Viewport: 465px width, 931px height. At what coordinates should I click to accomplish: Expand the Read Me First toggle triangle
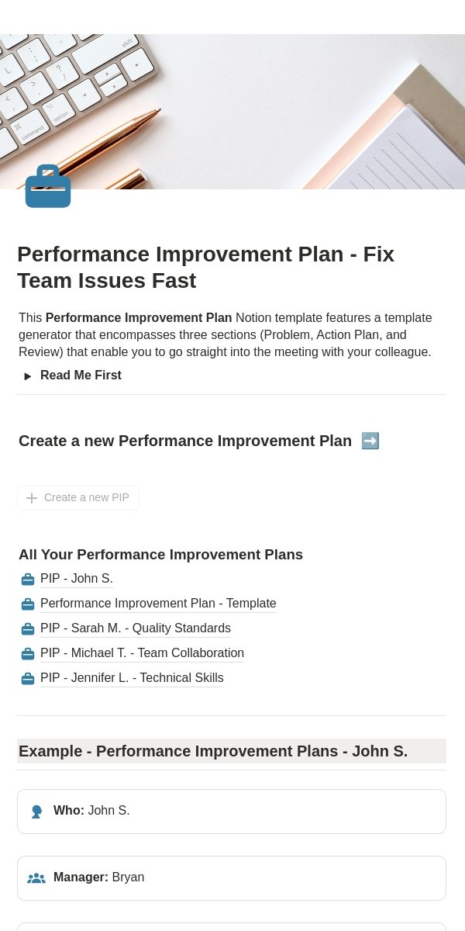click(x=28, y=376)
